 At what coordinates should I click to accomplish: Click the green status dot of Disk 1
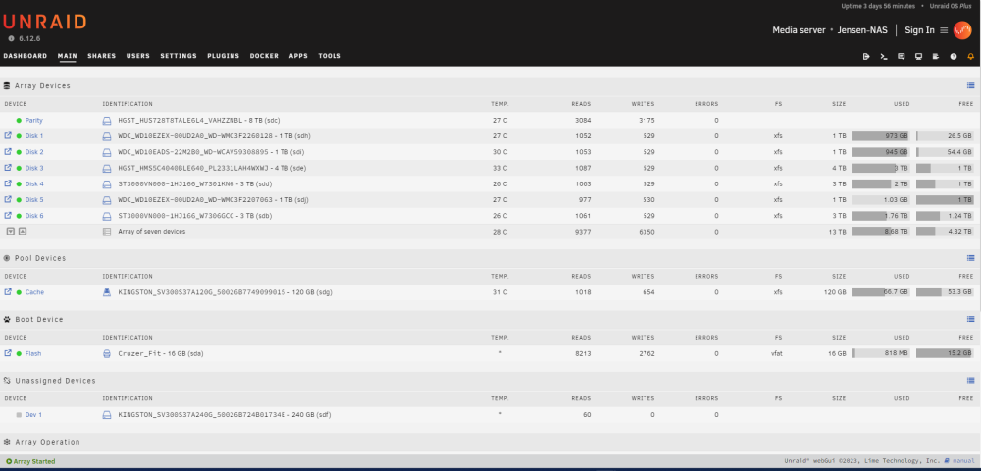tap(19, 136)
